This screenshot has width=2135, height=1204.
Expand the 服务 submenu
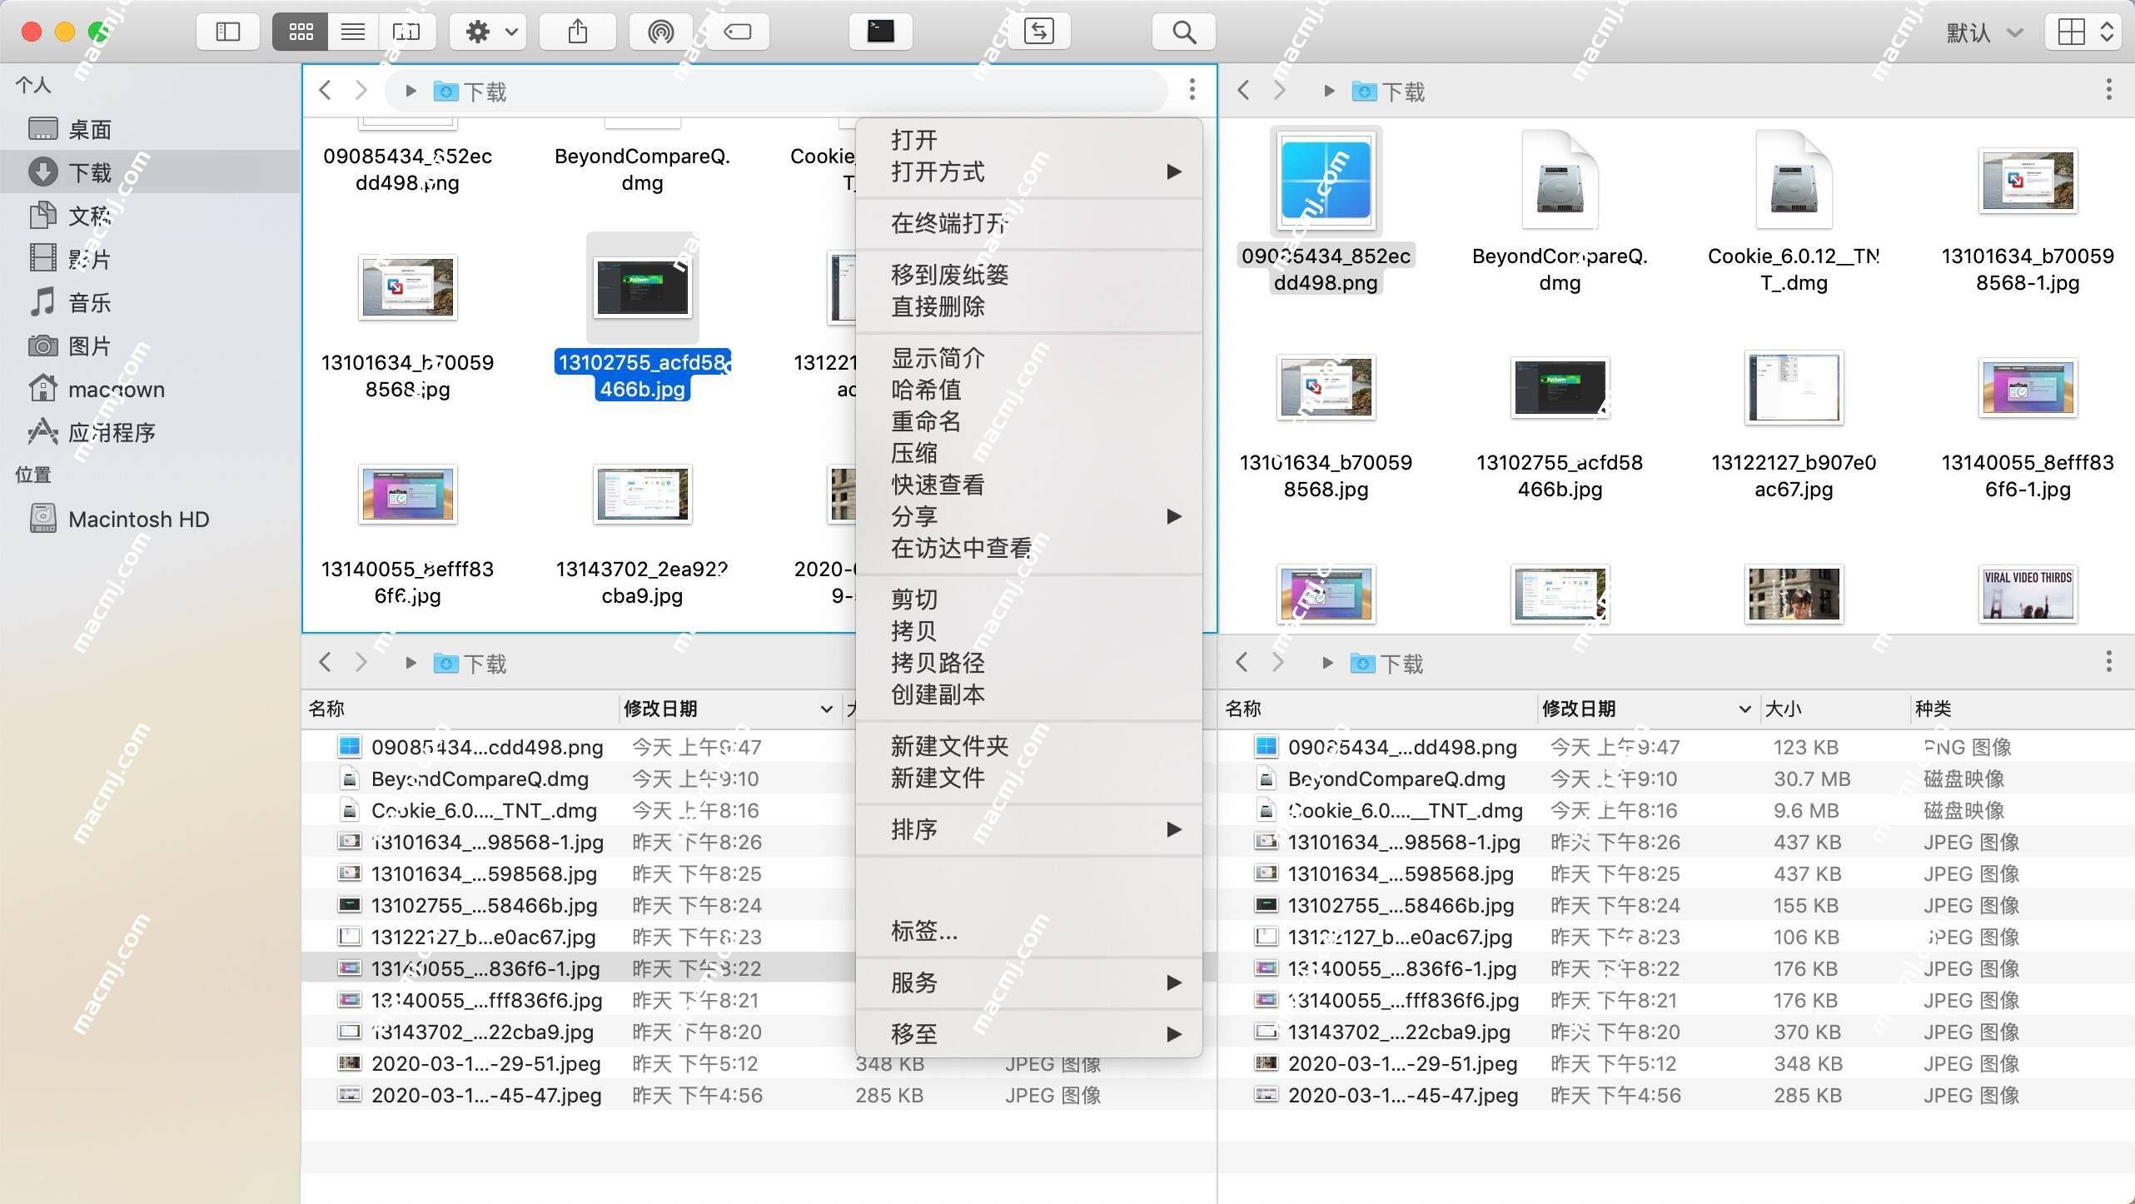(1029, 983)
